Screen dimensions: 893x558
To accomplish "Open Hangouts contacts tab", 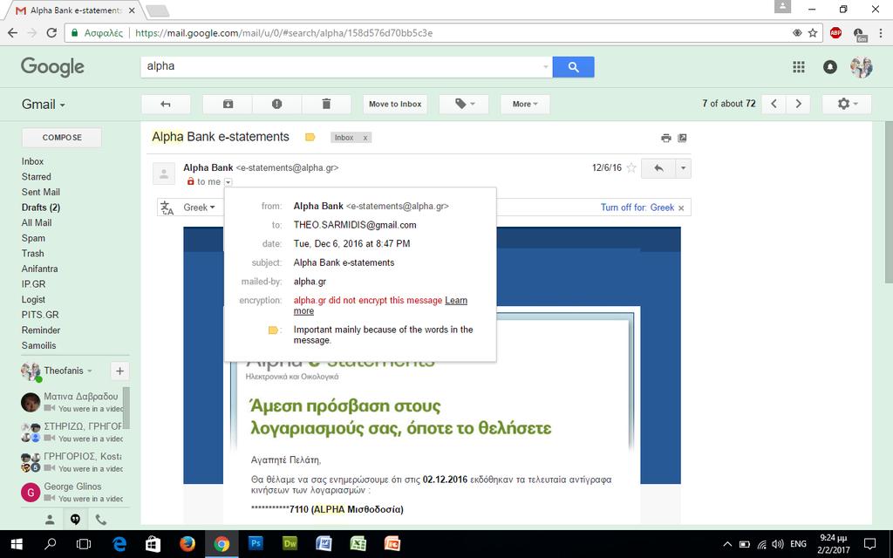I will pos(50,520).
